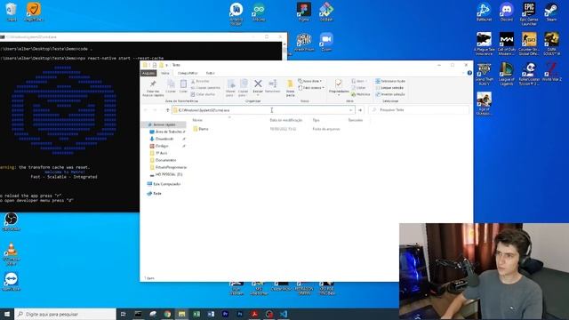Open the Battle.net desktop shortcut

tap(484, 12)
